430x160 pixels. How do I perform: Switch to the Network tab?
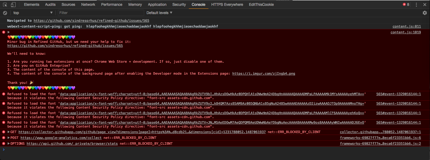(88, 5)
